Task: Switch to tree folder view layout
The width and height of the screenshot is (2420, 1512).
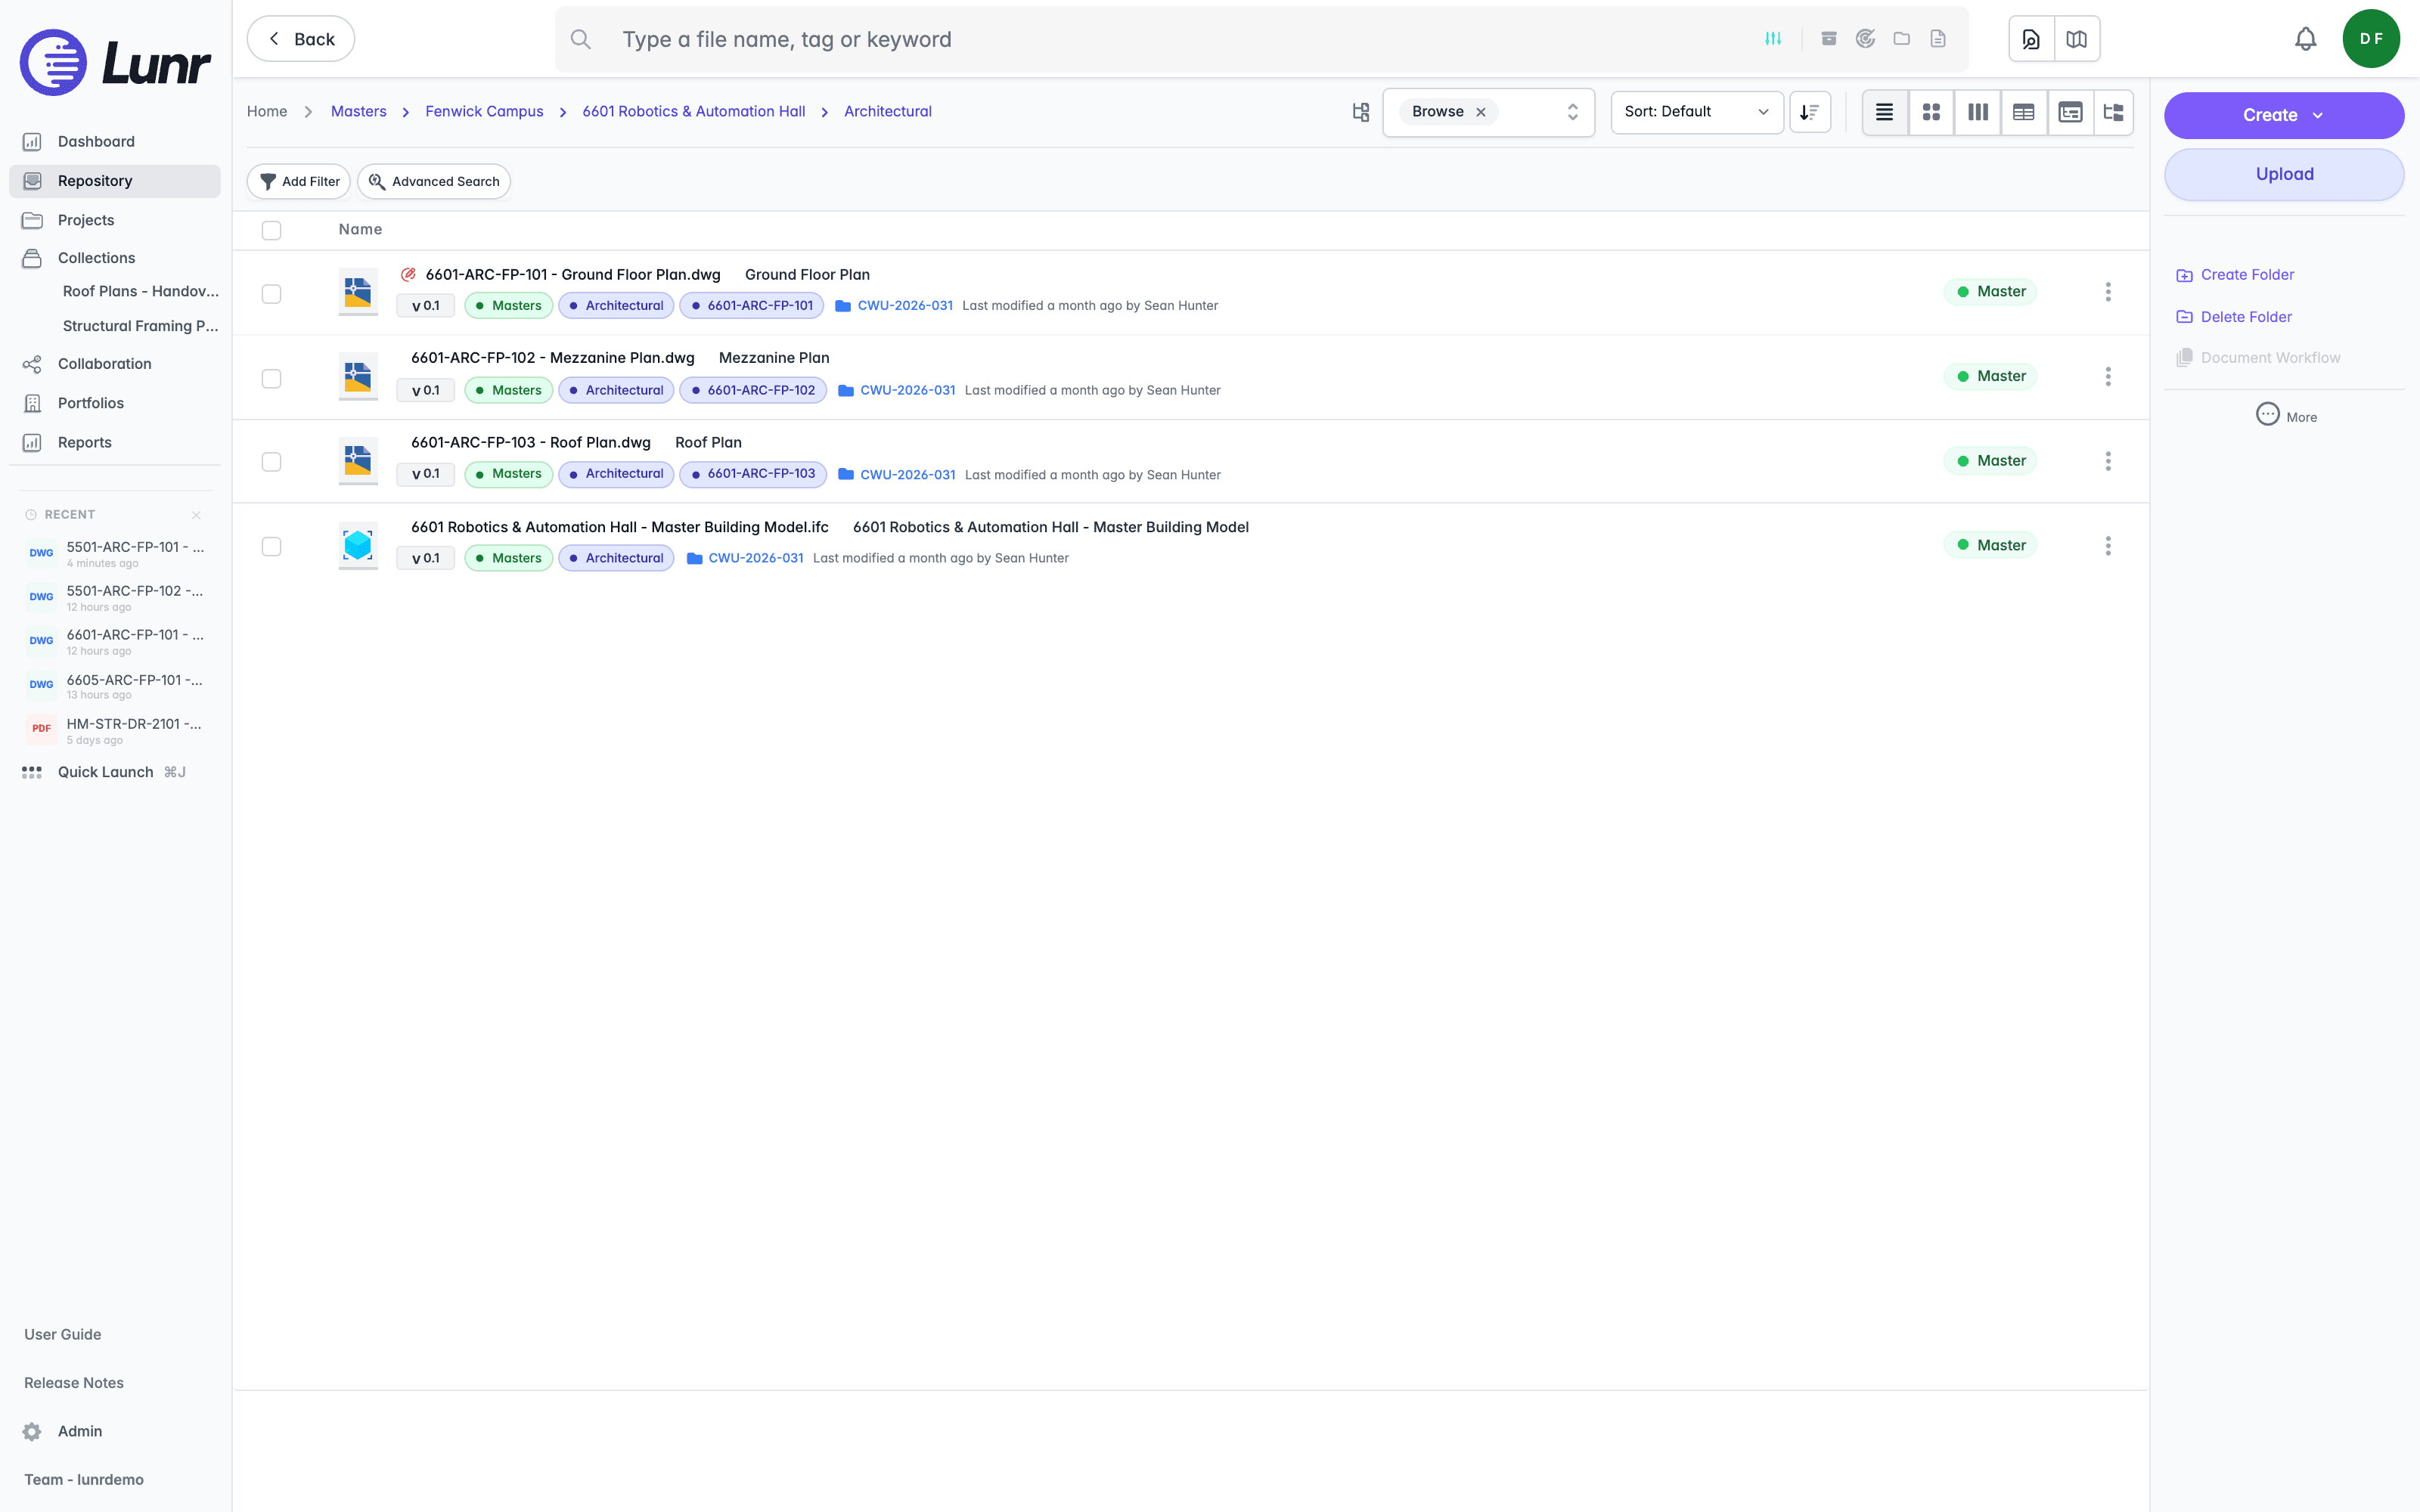Action: 2113,112
